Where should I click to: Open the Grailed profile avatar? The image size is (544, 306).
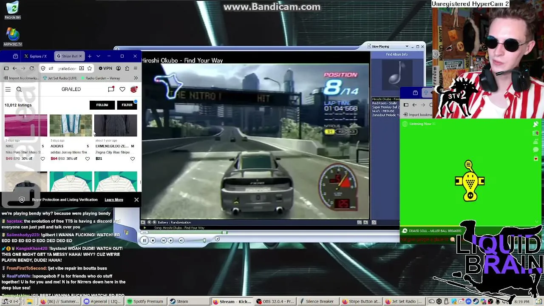134,89
